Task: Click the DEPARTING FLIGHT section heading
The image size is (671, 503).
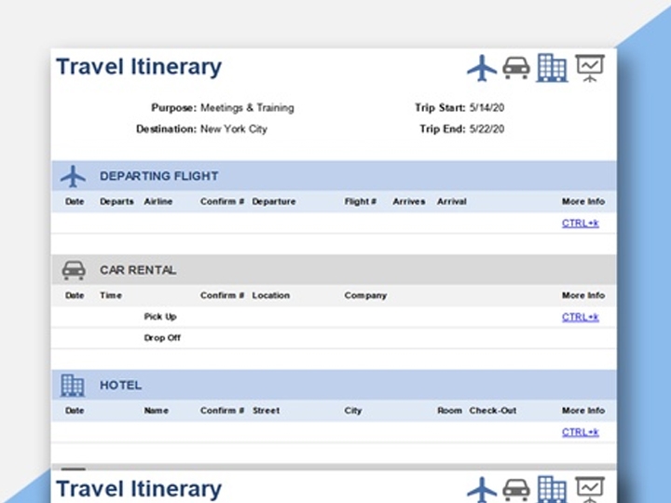Action: (x=159, y=176)
